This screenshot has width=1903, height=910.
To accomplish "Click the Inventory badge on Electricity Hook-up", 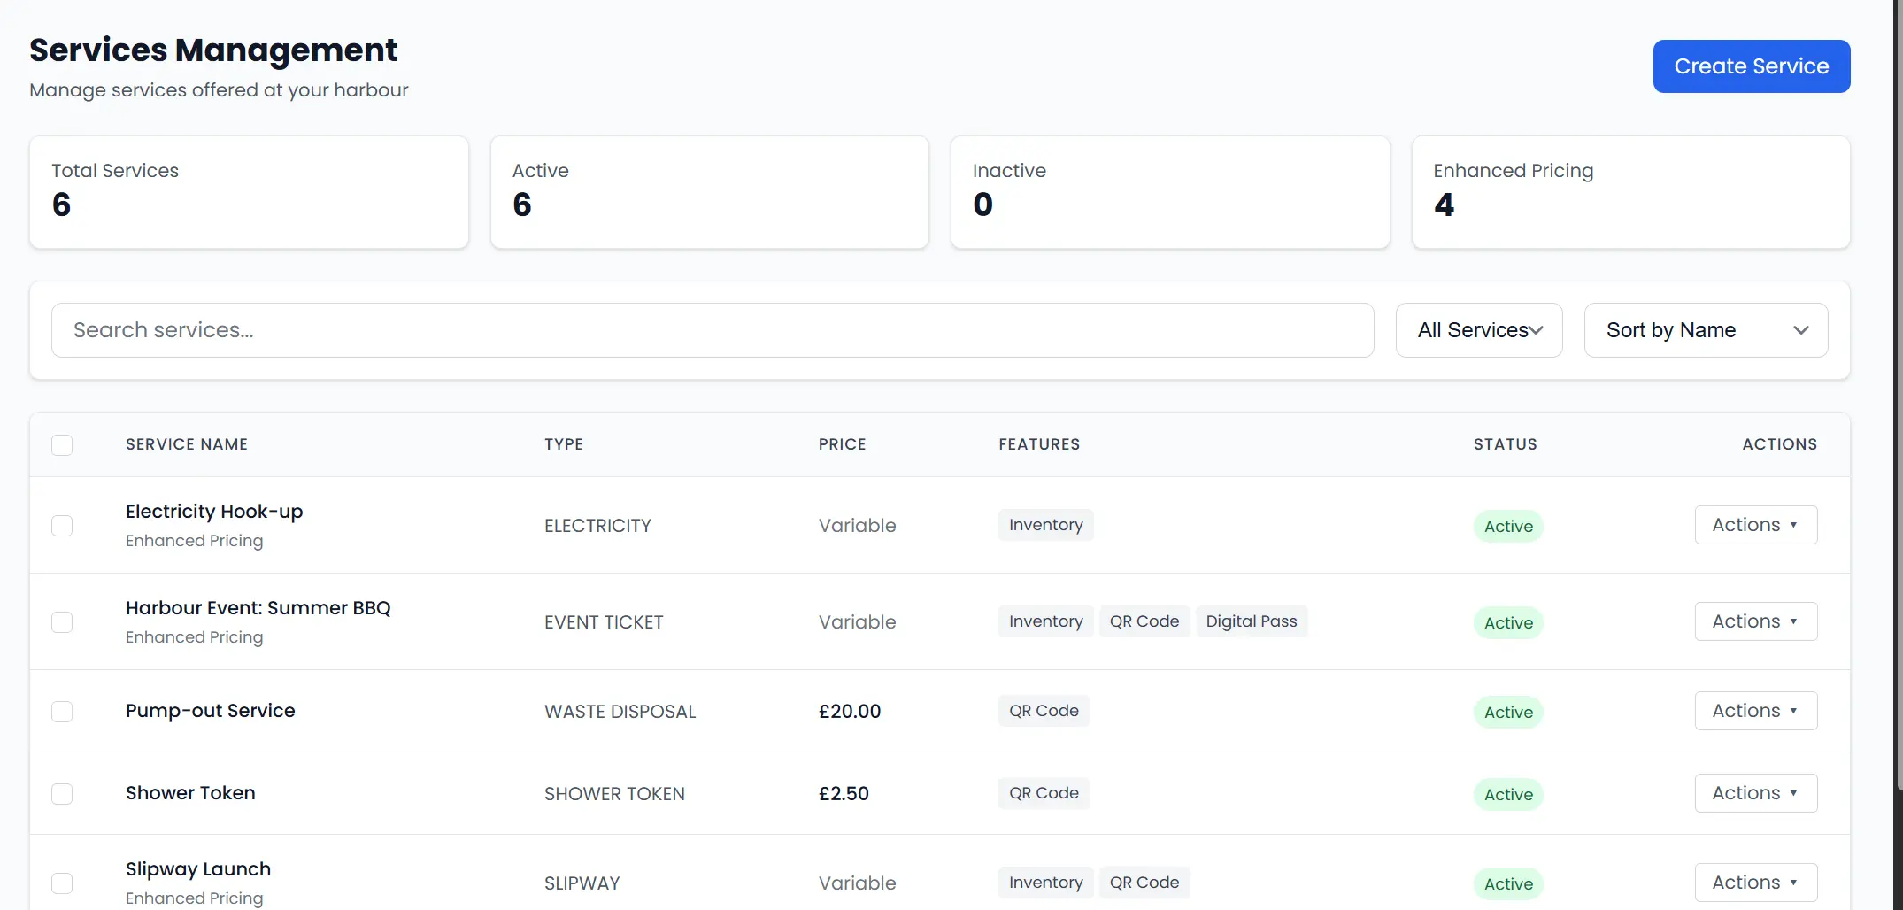I will tap(1045, 524).
